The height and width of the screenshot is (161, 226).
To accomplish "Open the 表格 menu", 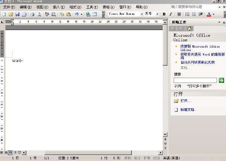I will (108, 7).
